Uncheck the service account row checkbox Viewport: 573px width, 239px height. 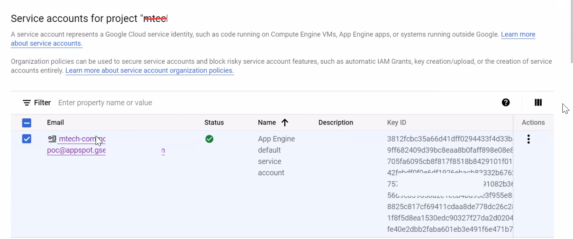26,139
